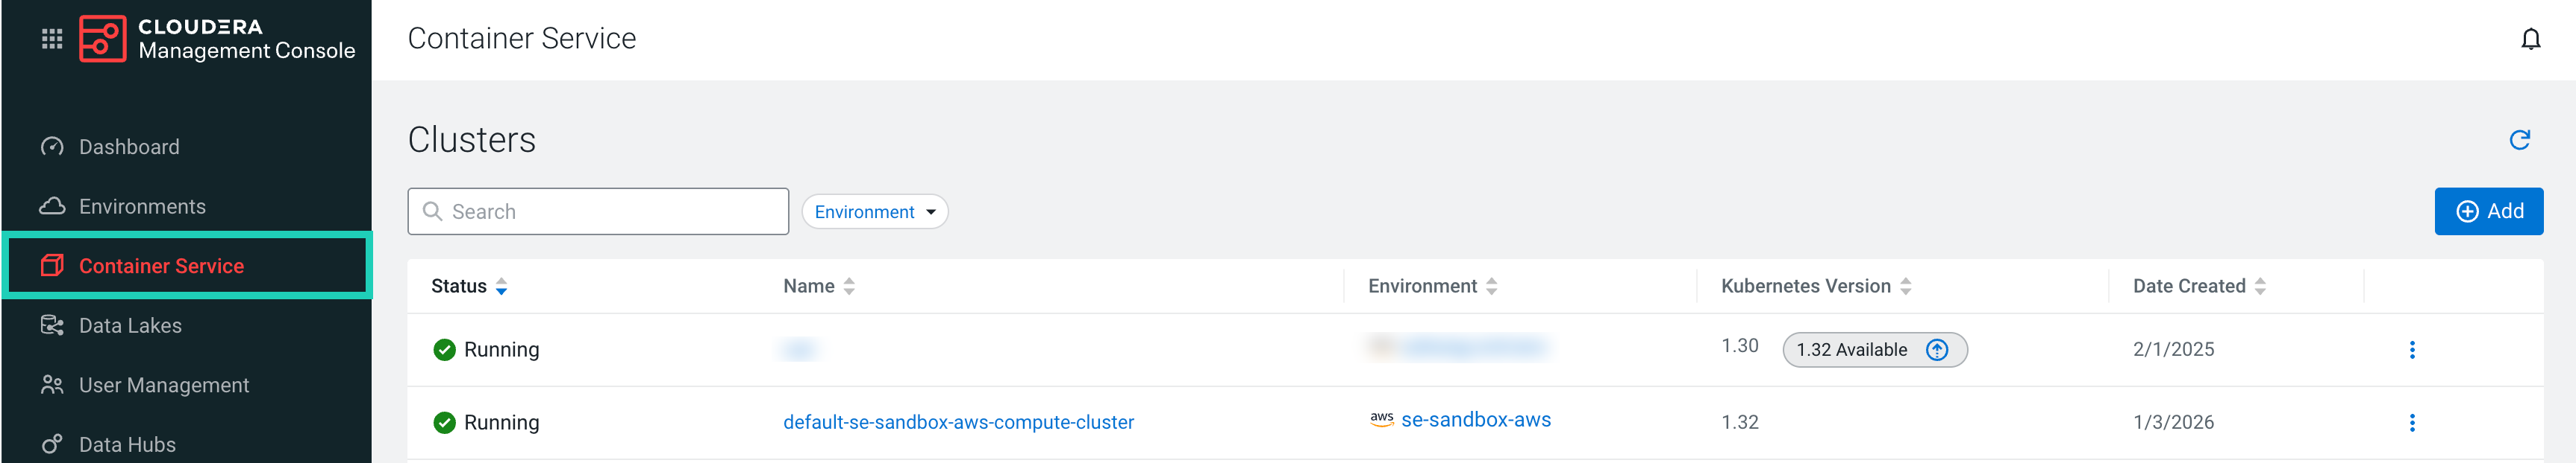
Task: Navigate to User Management
Action: tap(164, 385)
